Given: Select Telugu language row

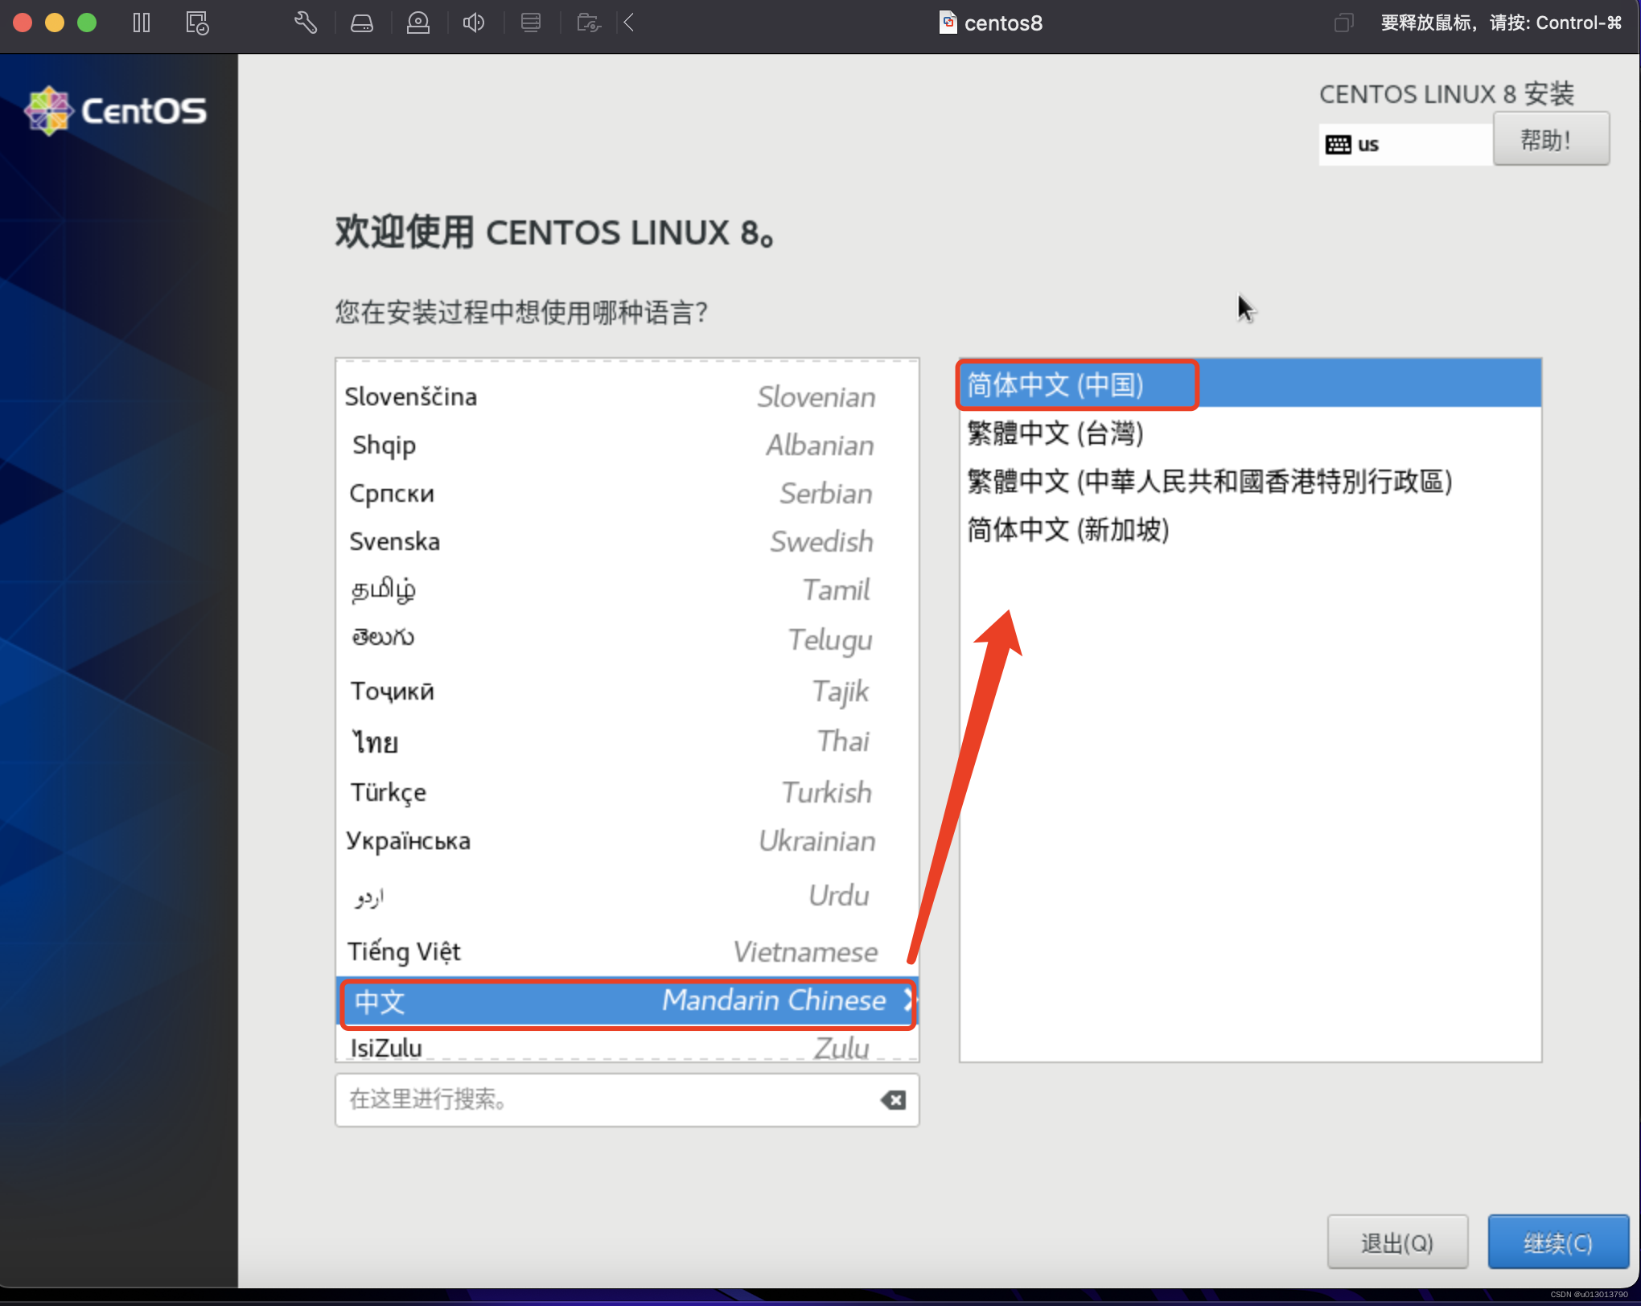Looking at the screenshot, I should 627,639.
